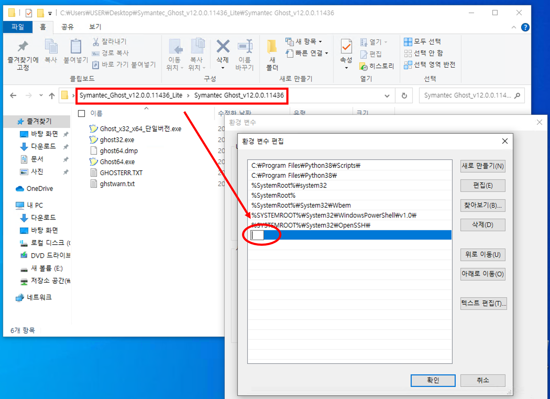Click Paste shortcut (바로 가기 붙여넣기)
Image resolution: width=550 pixels, height=399 pixels.
[124, 65]
